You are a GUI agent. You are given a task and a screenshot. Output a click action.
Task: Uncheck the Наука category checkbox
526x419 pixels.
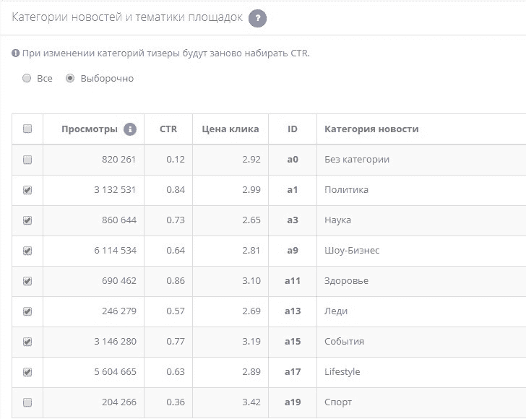click(x=27, y=220)
